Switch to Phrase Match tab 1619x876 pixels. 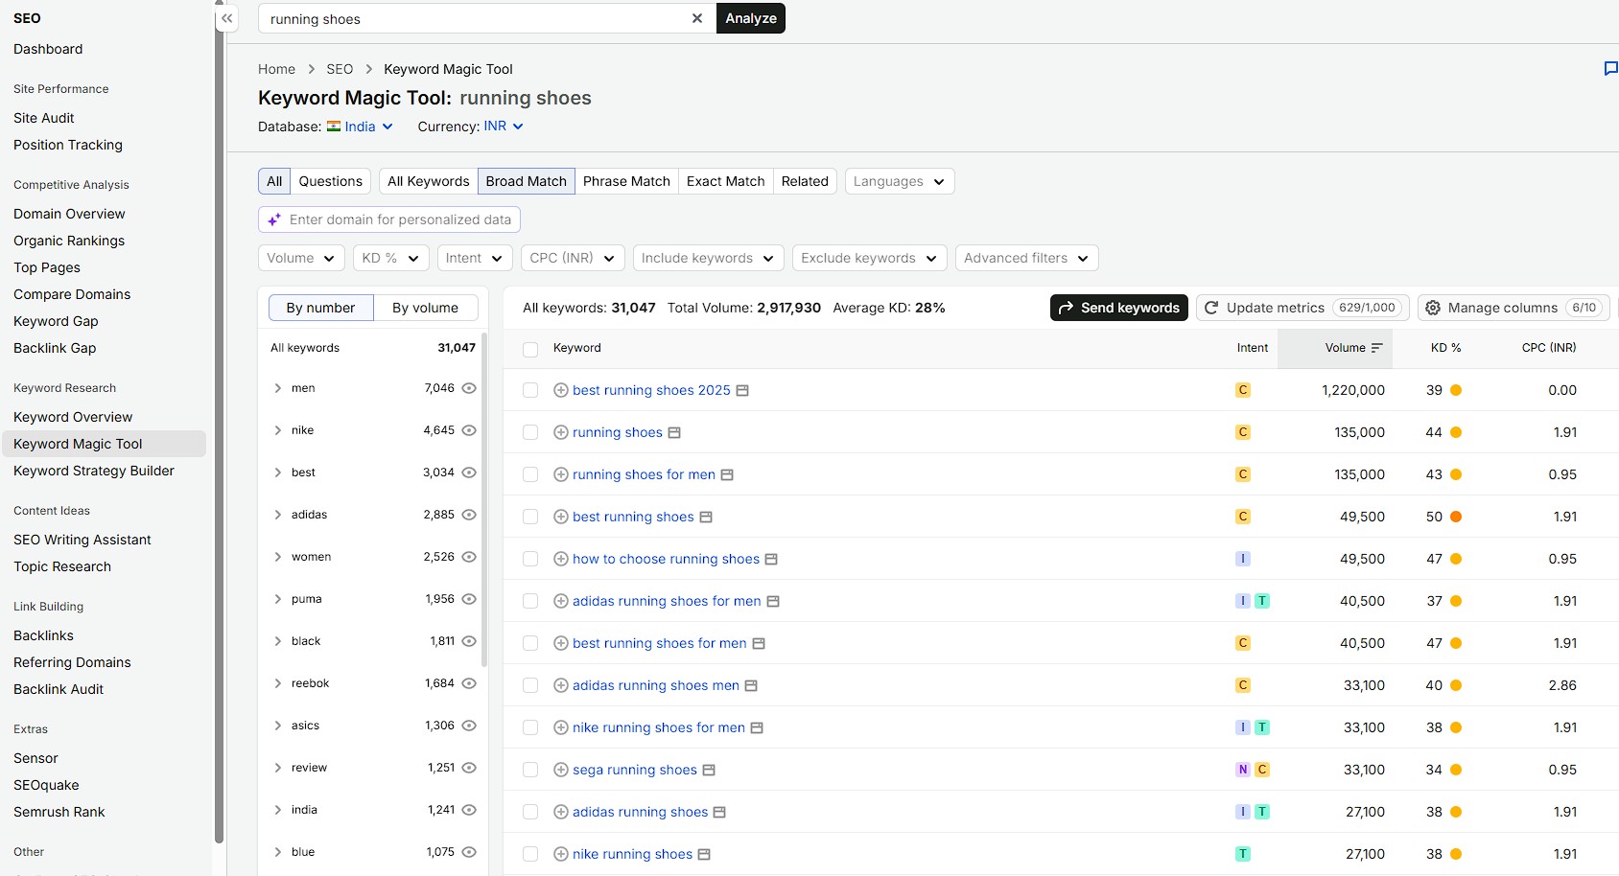click(x=626, y=181)
